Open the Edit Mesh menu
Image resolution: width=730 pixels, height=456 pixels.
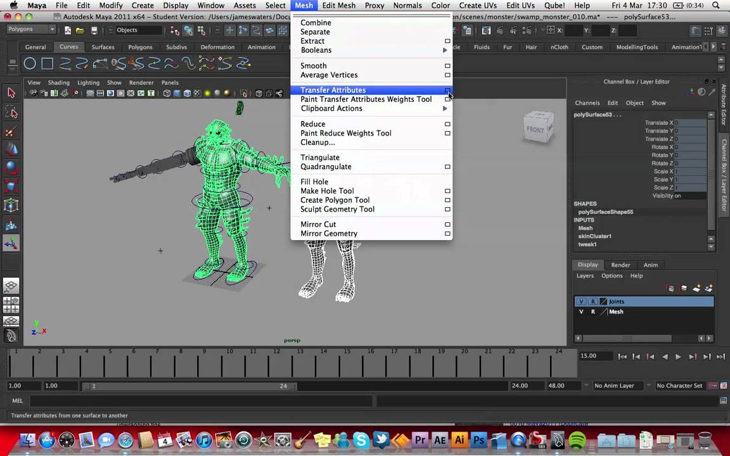coord(338,6)
